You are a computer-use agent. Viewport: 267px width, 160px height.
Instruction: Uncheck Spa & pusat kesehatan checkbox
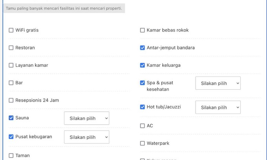pos(143,83)
